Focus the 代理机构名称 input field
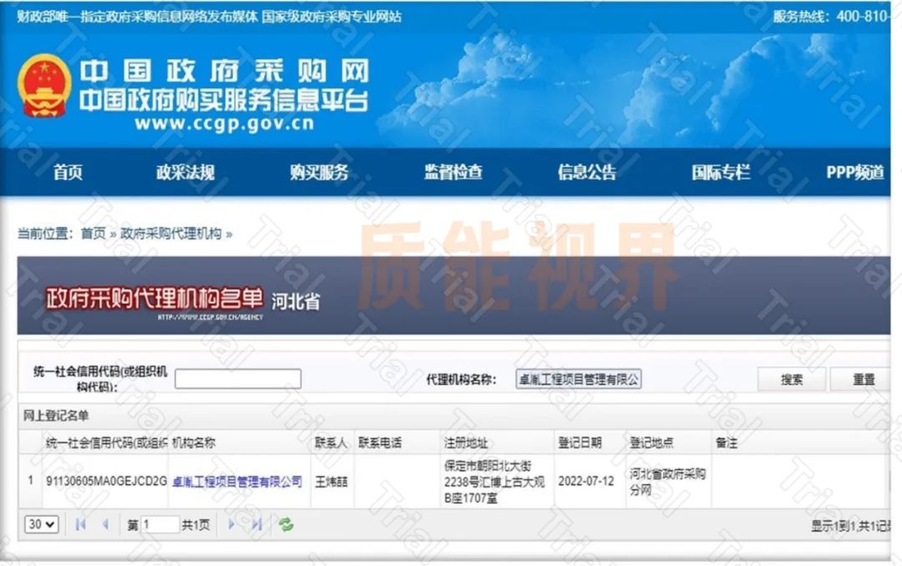902x566 pixels. point(579,379)
